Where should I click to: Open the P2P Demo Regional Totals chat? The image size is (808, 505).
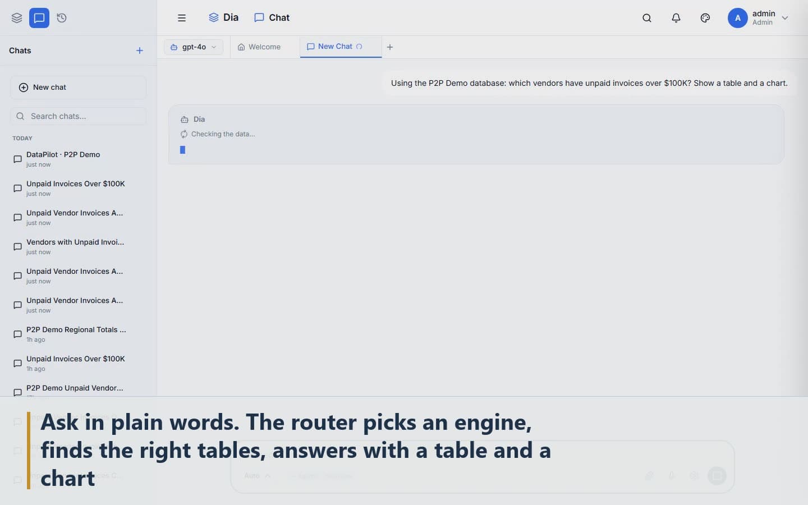point(78,334)
